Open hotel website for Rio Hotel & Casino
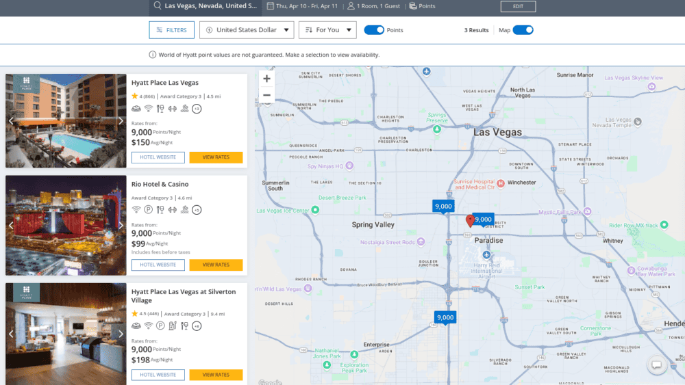Viewport: 685px width, 385px height. point(158,265)
